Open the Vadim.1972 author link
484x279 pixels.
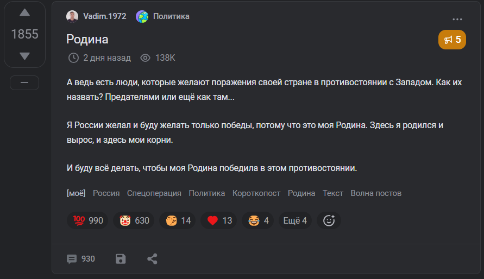104,16
